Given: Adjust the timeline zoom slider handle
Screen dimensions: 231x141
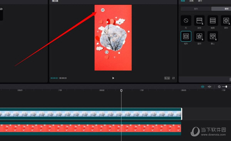Looking at the screenshot, I should [x=226, y=86].
